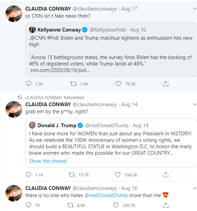
Task: Retweet the tweet with 8.9K retweets
Action: click(x=70, y=205)
